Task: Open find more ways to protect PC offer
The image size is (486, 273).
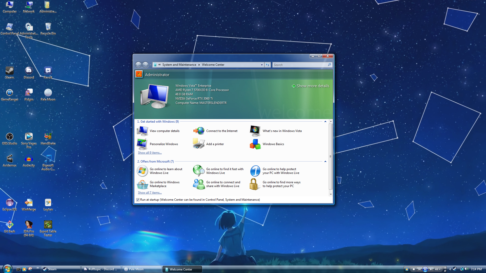Action: tap(275, 184)
